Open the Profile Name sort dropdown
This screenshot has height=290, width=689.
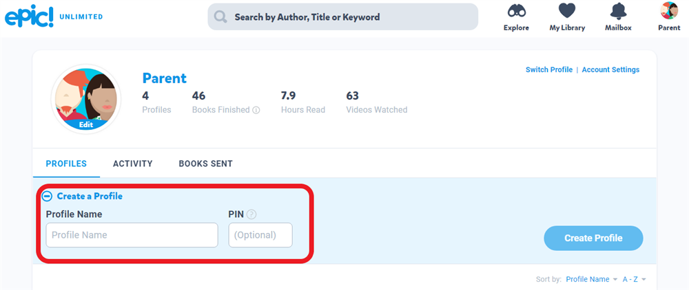[591, 280]
